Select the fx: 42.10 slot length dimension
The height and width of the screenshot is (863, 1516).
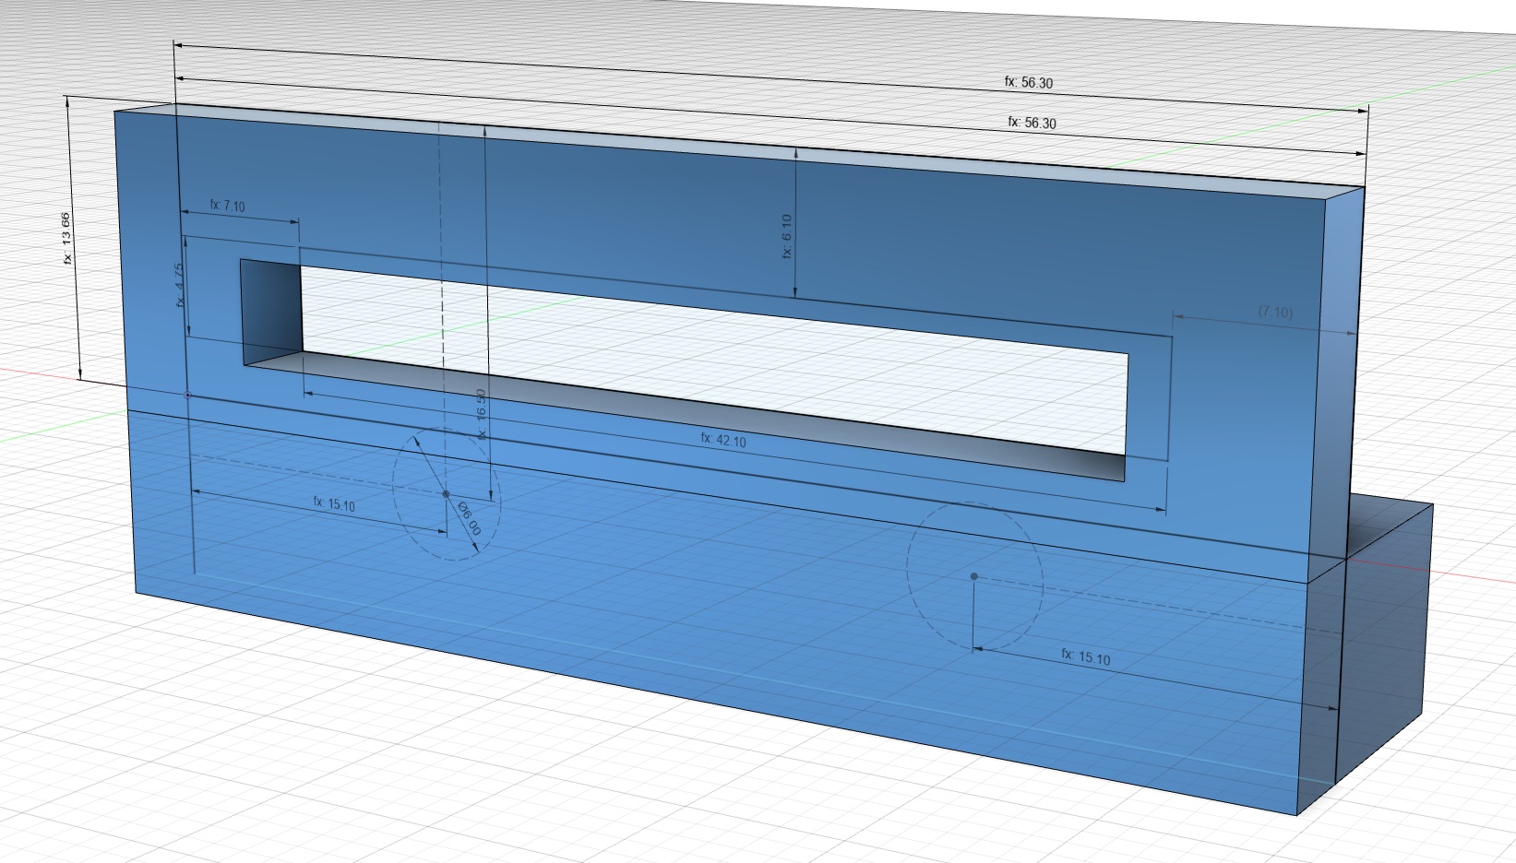(x=723, y=440)
